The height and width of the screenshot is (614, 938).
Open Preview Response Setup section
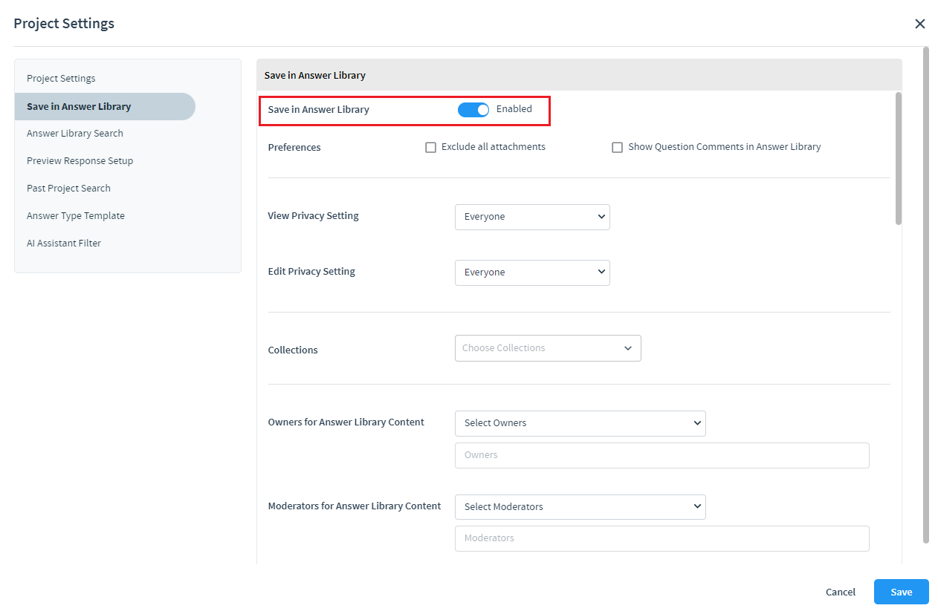(80, 161)
